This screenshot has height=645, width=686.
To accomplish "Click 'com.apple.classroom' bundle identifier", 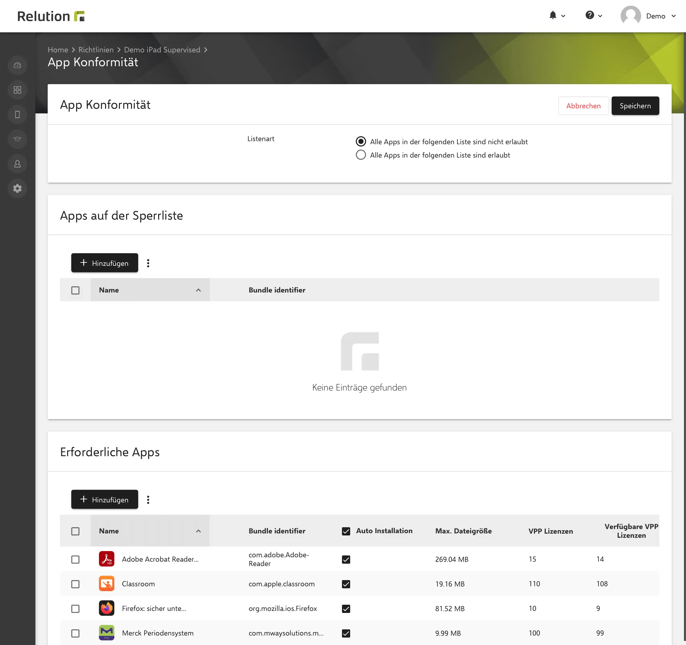I will click(281, 584).
